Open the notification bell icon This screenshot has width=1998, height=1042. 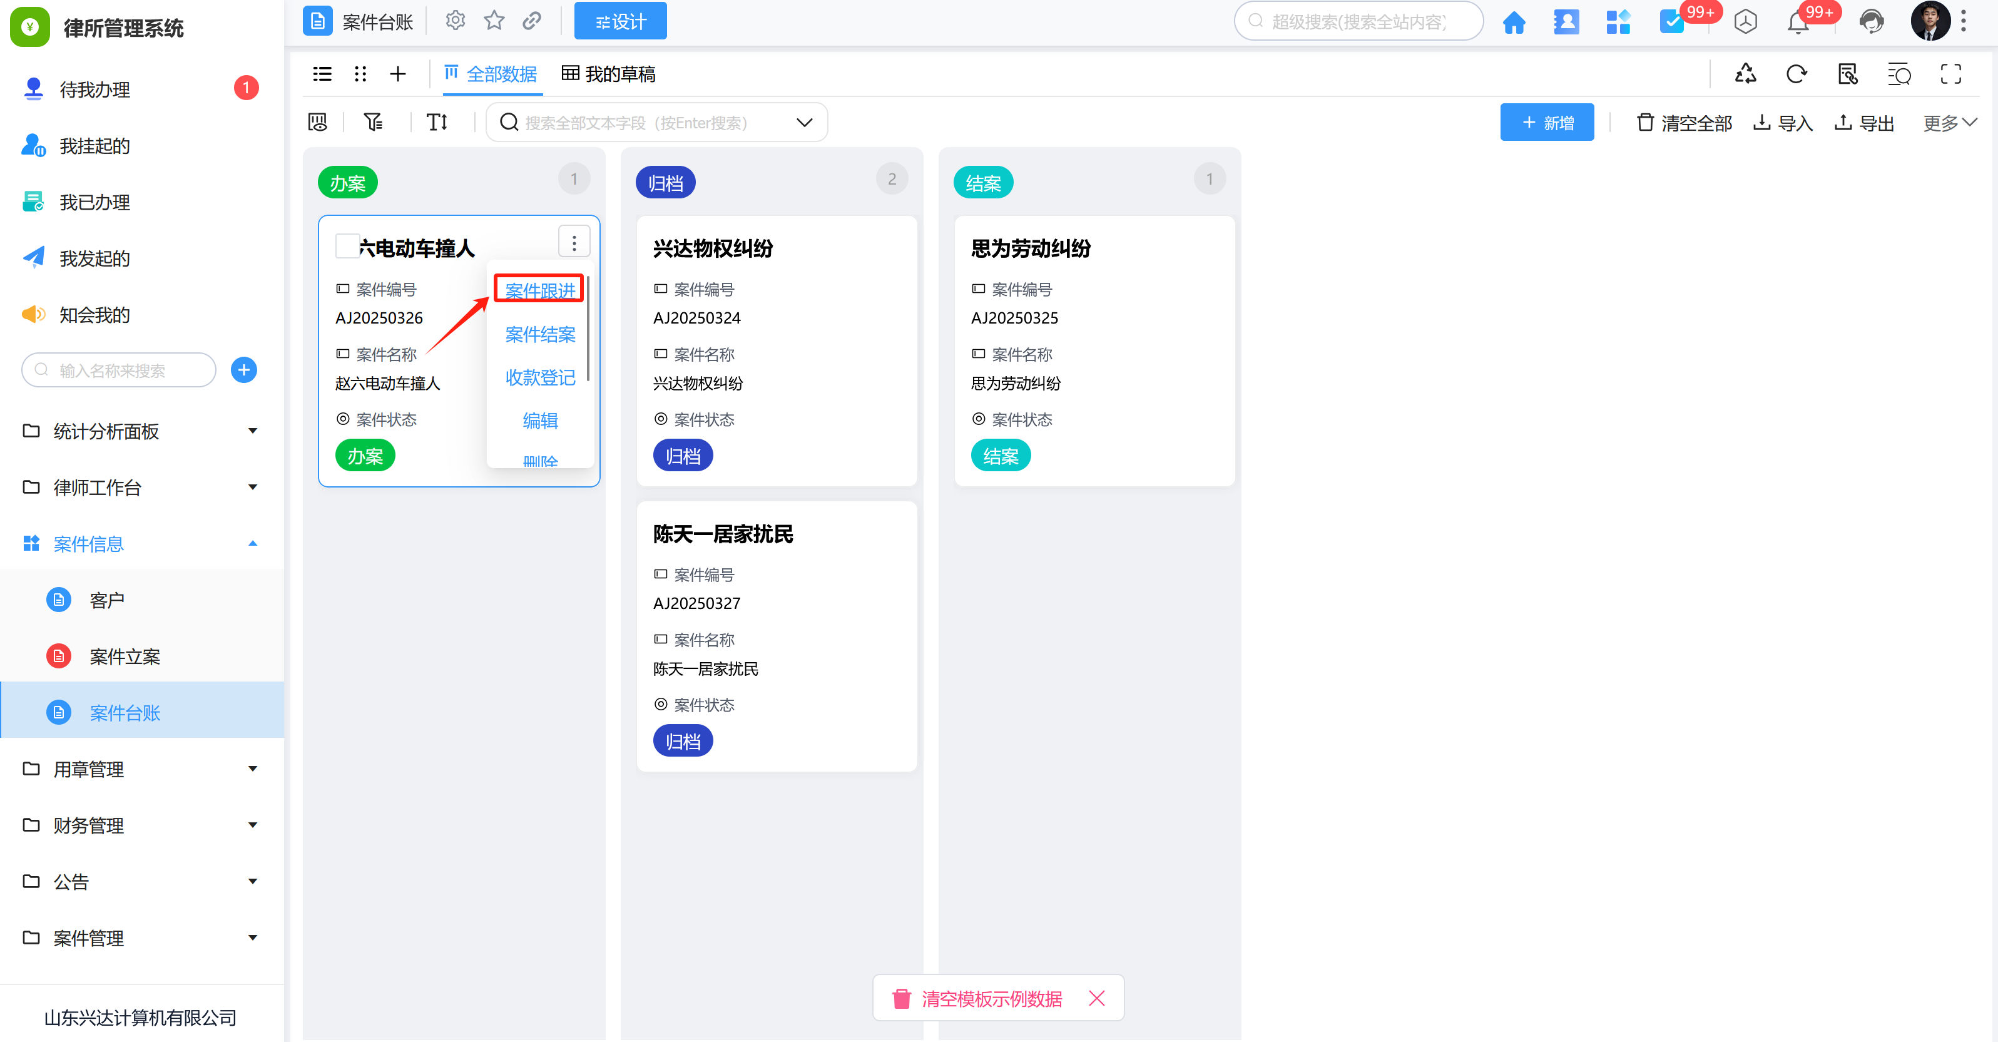pos(1797,23)
